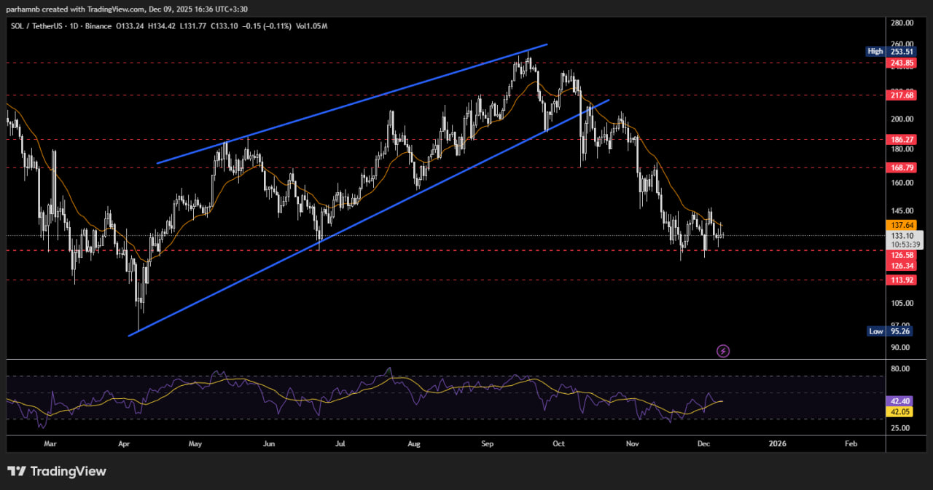Viewport: 933px width, 490px height.
Task: Click the 2026 label on time axis
Action: [778, 443]
